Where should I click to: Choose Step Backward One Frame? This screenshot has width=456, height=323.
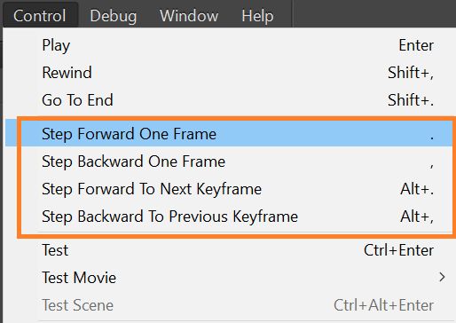click(231, 161)
